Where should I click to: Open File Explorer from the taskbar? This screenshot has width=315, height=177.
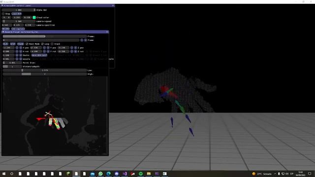tap(149, 174)
